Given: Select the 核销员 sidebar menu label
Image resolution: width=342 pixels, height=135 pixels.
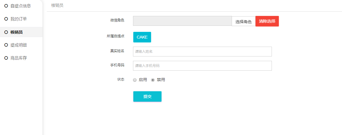Looking at the screenshot, I should tap(17, 32).
